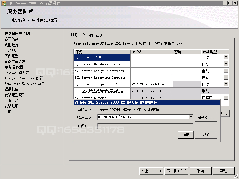Screen dimensions: 239x179
Task: Click 磁盘空间要求 in the step list
Action: [15, 61]
